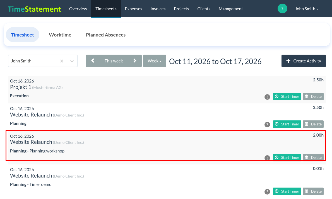Click the 0.01h duration value

coord(318,169)
